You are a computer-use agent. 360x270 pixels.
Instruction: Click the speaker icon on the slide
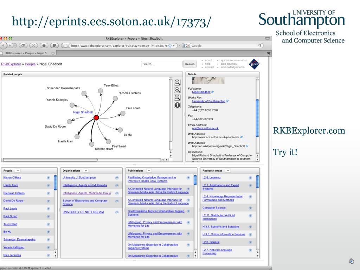(351, 261)
